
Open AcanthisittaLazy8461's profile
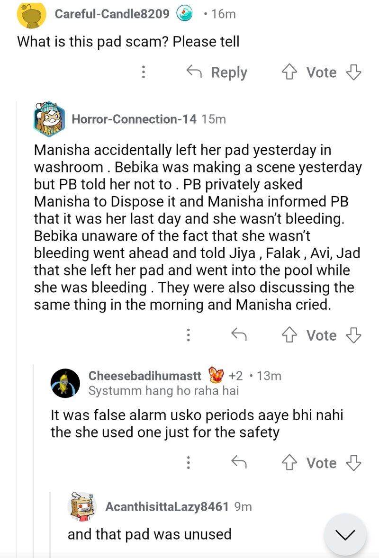(167, 507)
